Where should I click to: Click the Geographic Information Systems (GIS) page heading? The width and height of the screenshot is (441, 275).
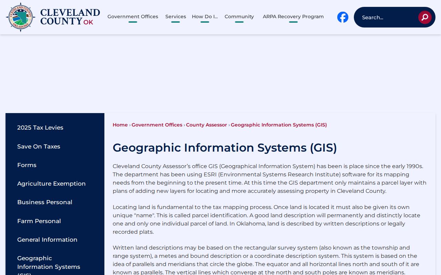(225, 147)
